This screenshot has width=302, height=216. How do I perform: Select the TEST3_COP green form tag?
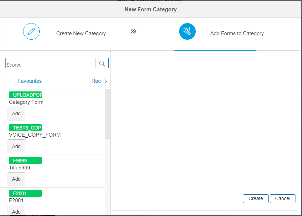25,128
